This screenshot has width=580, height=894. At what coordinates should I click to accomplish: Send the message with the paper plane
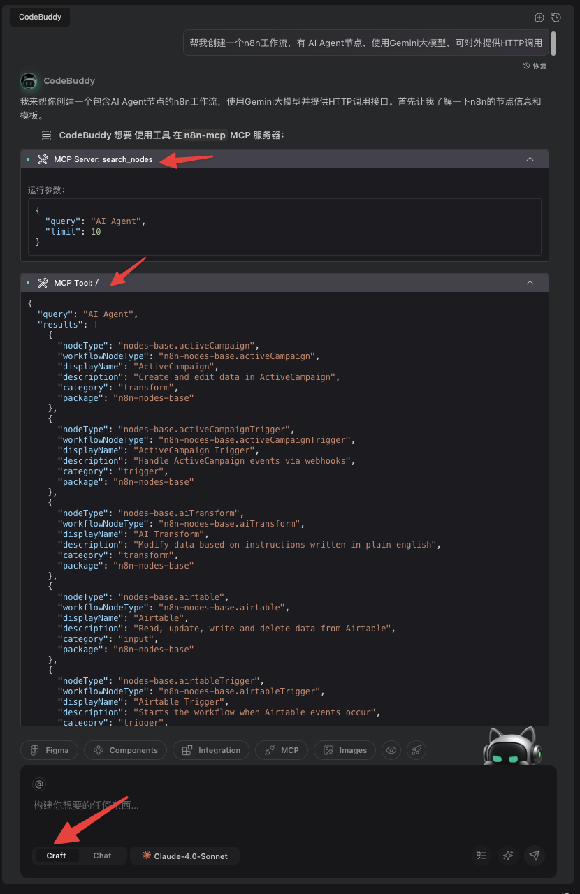point(535,856)
